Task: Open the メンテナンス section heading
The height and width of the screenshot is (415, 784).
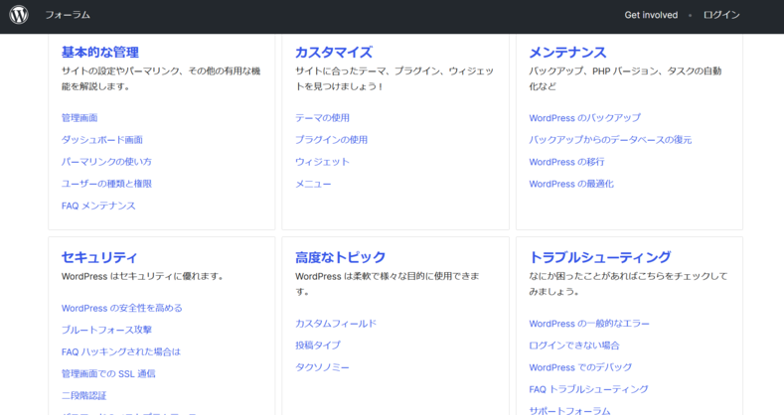Action: (567, 52)
